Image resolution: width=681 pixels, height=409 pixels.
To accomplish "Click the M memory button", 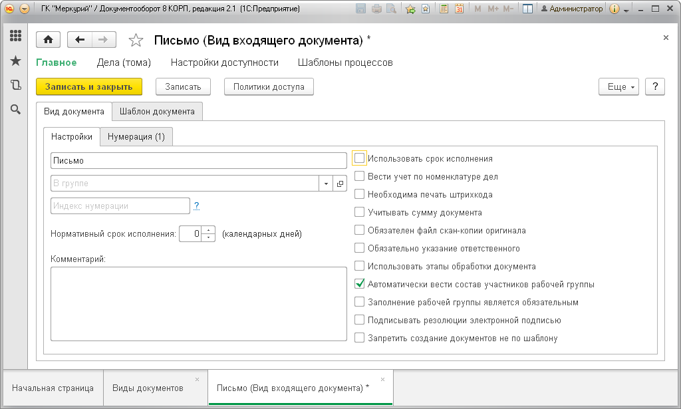I will pos(477,9).
